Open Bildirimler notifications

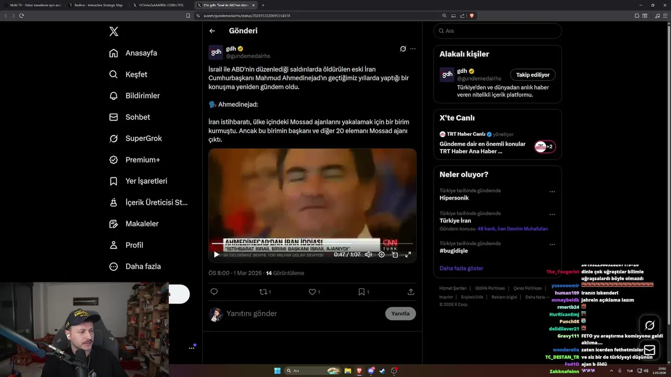click(134, 96)
